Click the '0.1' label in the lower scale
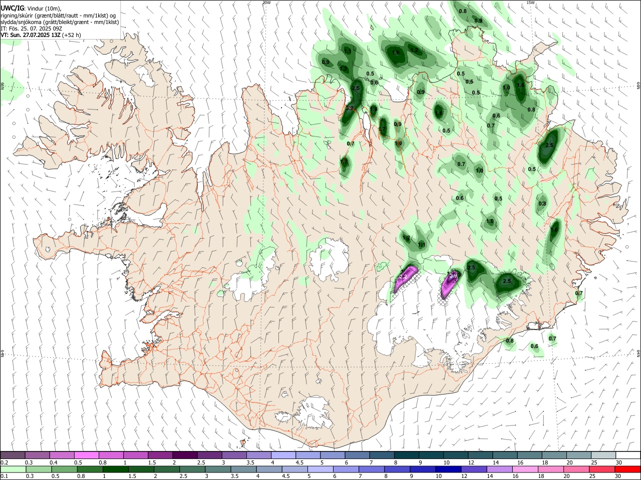Screen dimensions: 641x480 pyautogui.click(x=5, y=476)
